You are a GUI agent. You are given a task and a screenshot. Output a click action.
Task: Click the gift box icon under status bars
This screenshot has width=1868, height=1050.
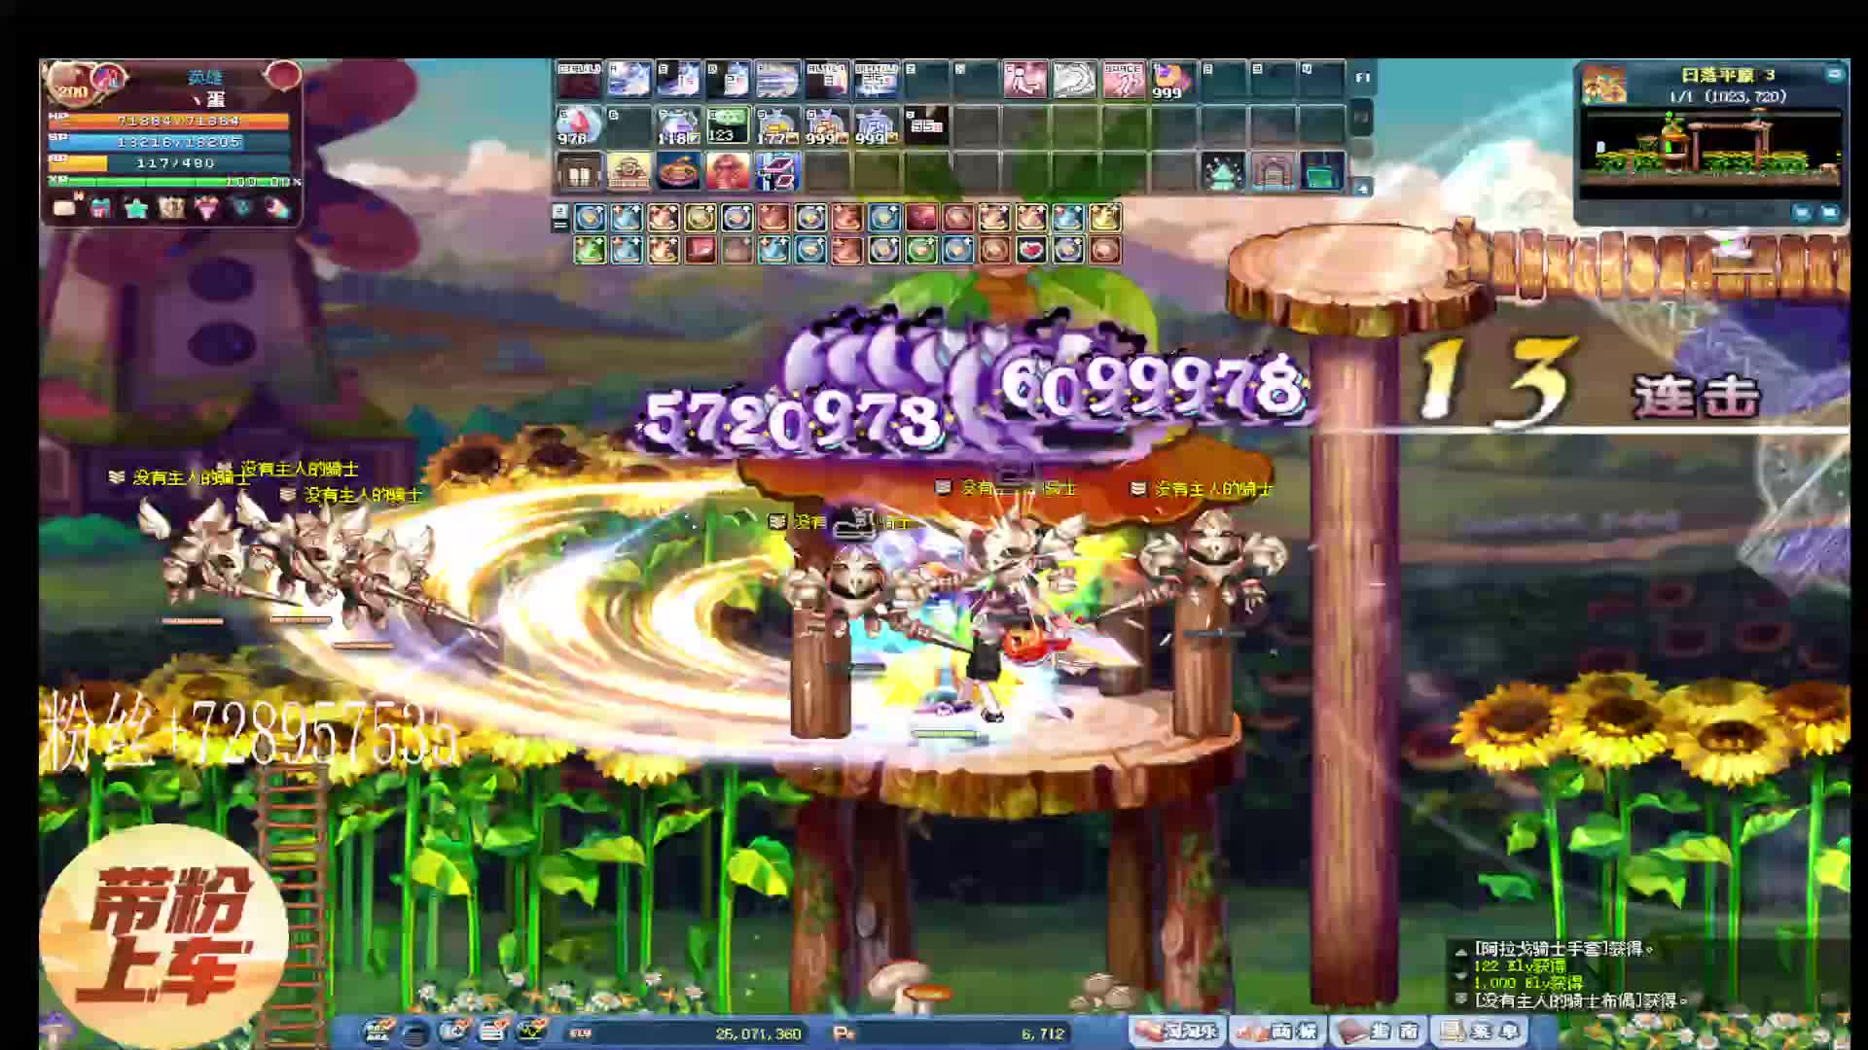100,207
